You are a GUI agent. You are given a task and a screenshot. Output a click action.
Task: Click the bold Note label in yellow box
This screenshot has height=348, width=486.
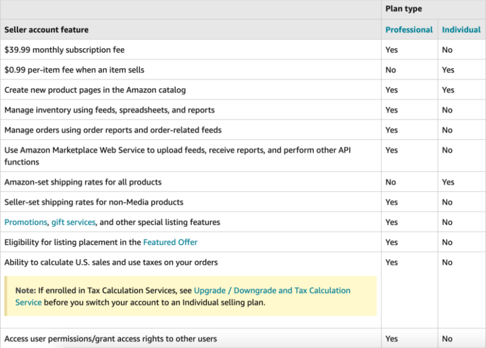pyautogui.click(x=26, y=290)
